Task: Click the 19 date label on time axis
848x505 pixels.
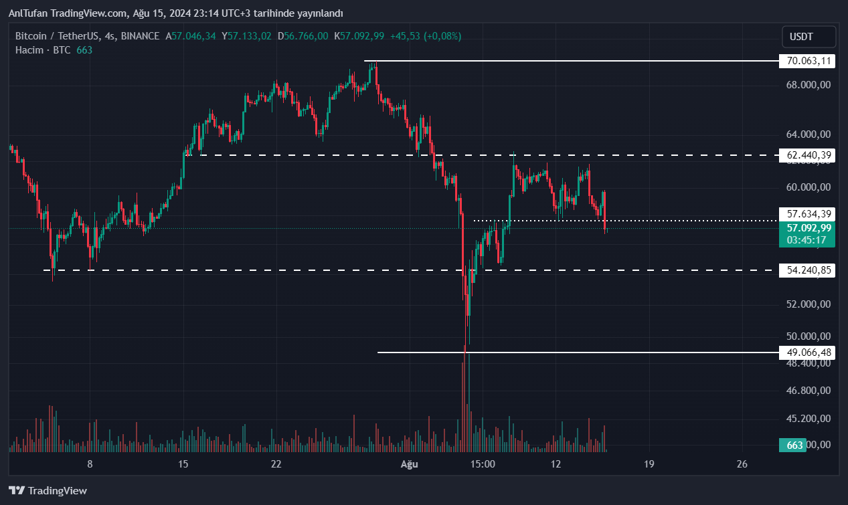Action: (648, 464)
